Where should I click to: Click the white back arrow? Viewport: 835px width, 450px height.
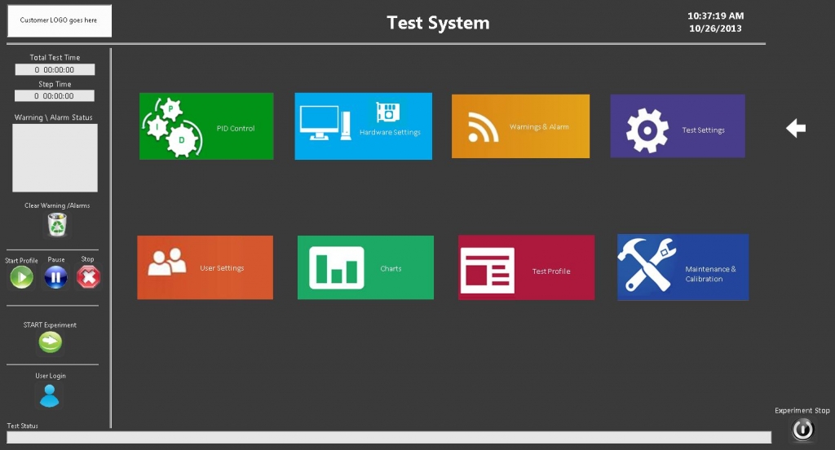(796, 128)
